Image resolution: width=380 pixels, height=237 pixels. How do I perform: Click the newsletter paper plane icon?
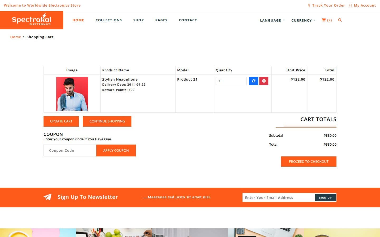[47, 197]
